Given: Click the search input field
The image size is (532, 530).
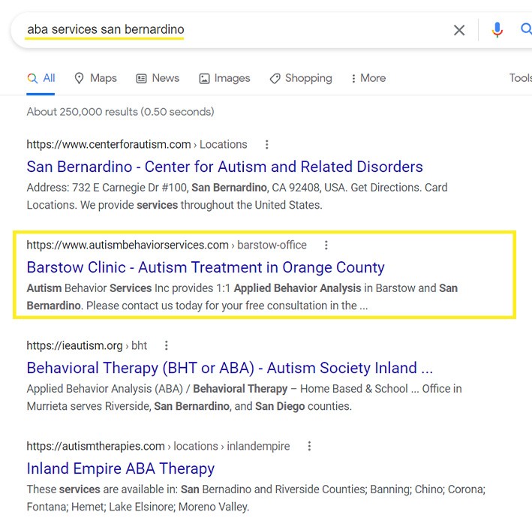Looking at the screenshot, I should 225,30.
